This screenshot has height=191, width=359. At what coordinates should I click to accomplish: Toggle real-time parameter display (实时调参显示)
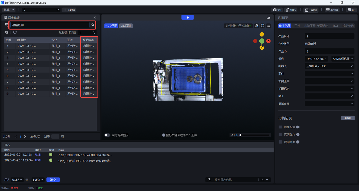(x=107, y=135)
